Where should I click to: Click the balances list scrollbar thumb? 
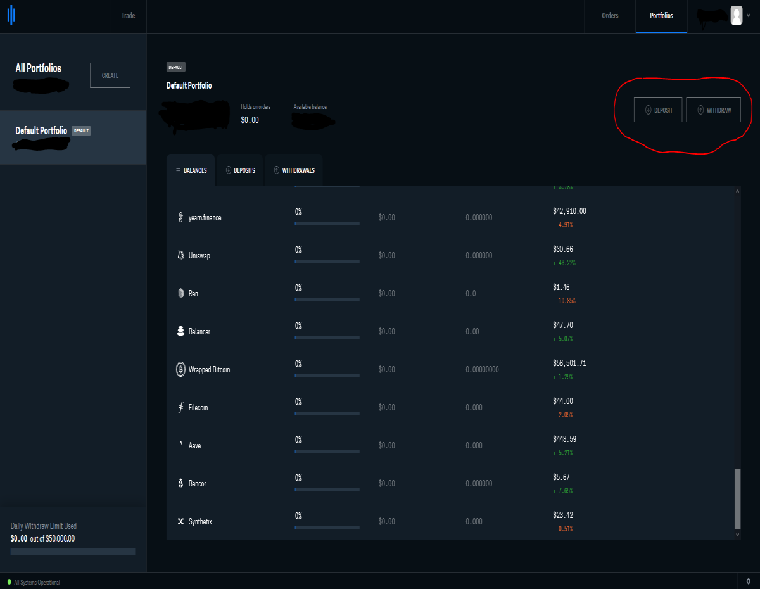point(737,499)
